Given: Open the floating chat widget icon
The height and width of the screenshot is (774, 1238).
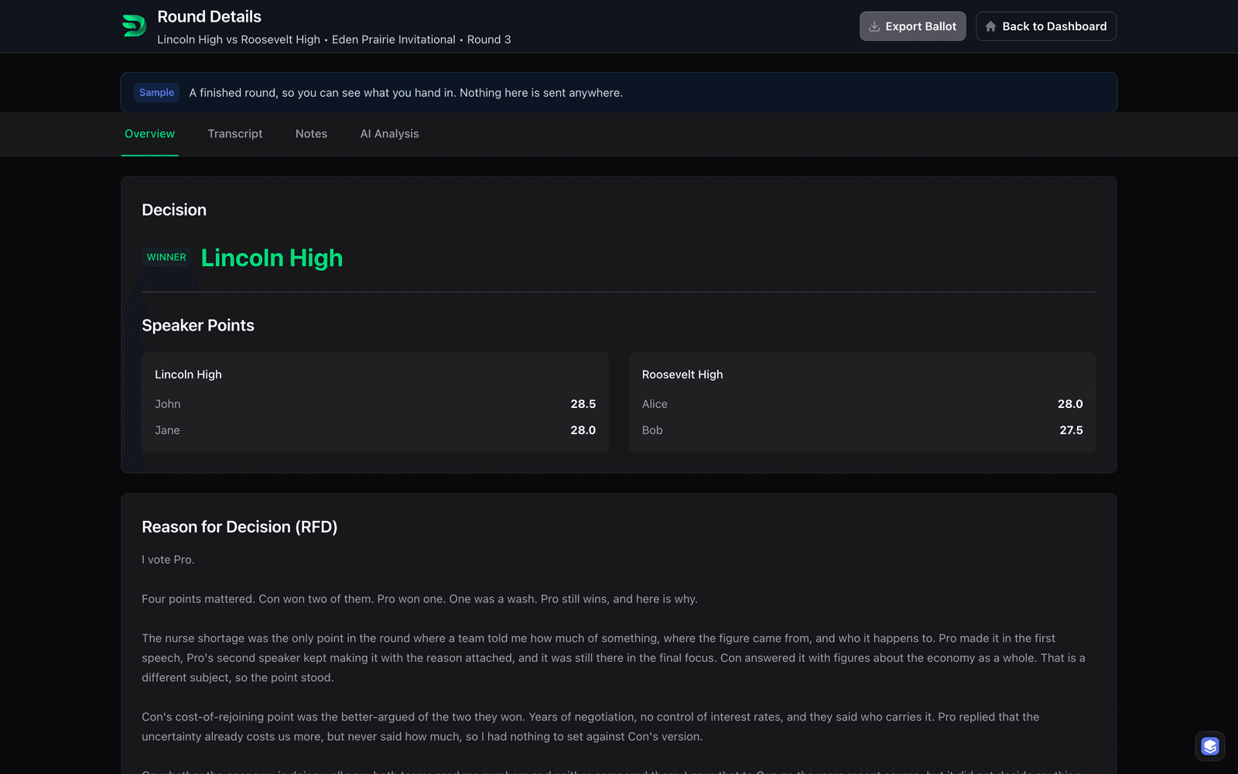Looking at the screenshot, I should pos(1210,746).
